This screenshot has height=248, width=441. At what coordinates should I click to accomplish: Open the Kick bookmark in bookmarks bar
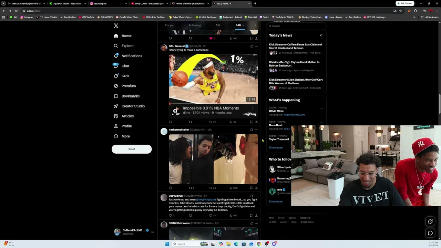[13, 17]
